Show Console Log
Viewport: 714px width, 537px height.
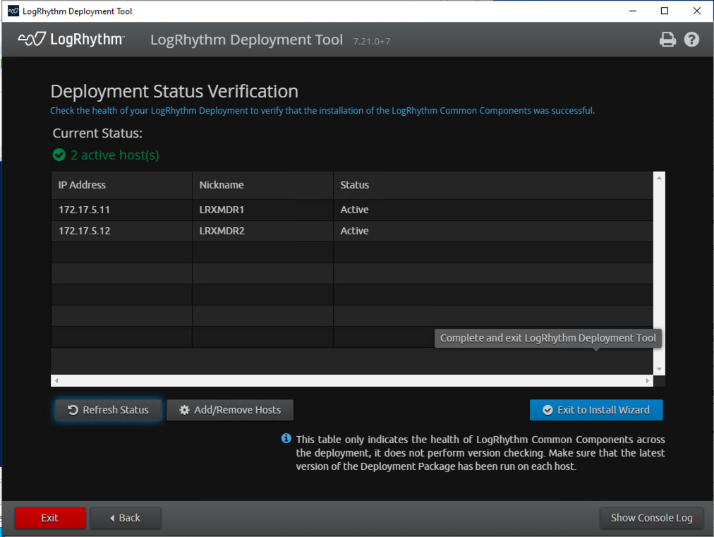[x=651, y=518]
